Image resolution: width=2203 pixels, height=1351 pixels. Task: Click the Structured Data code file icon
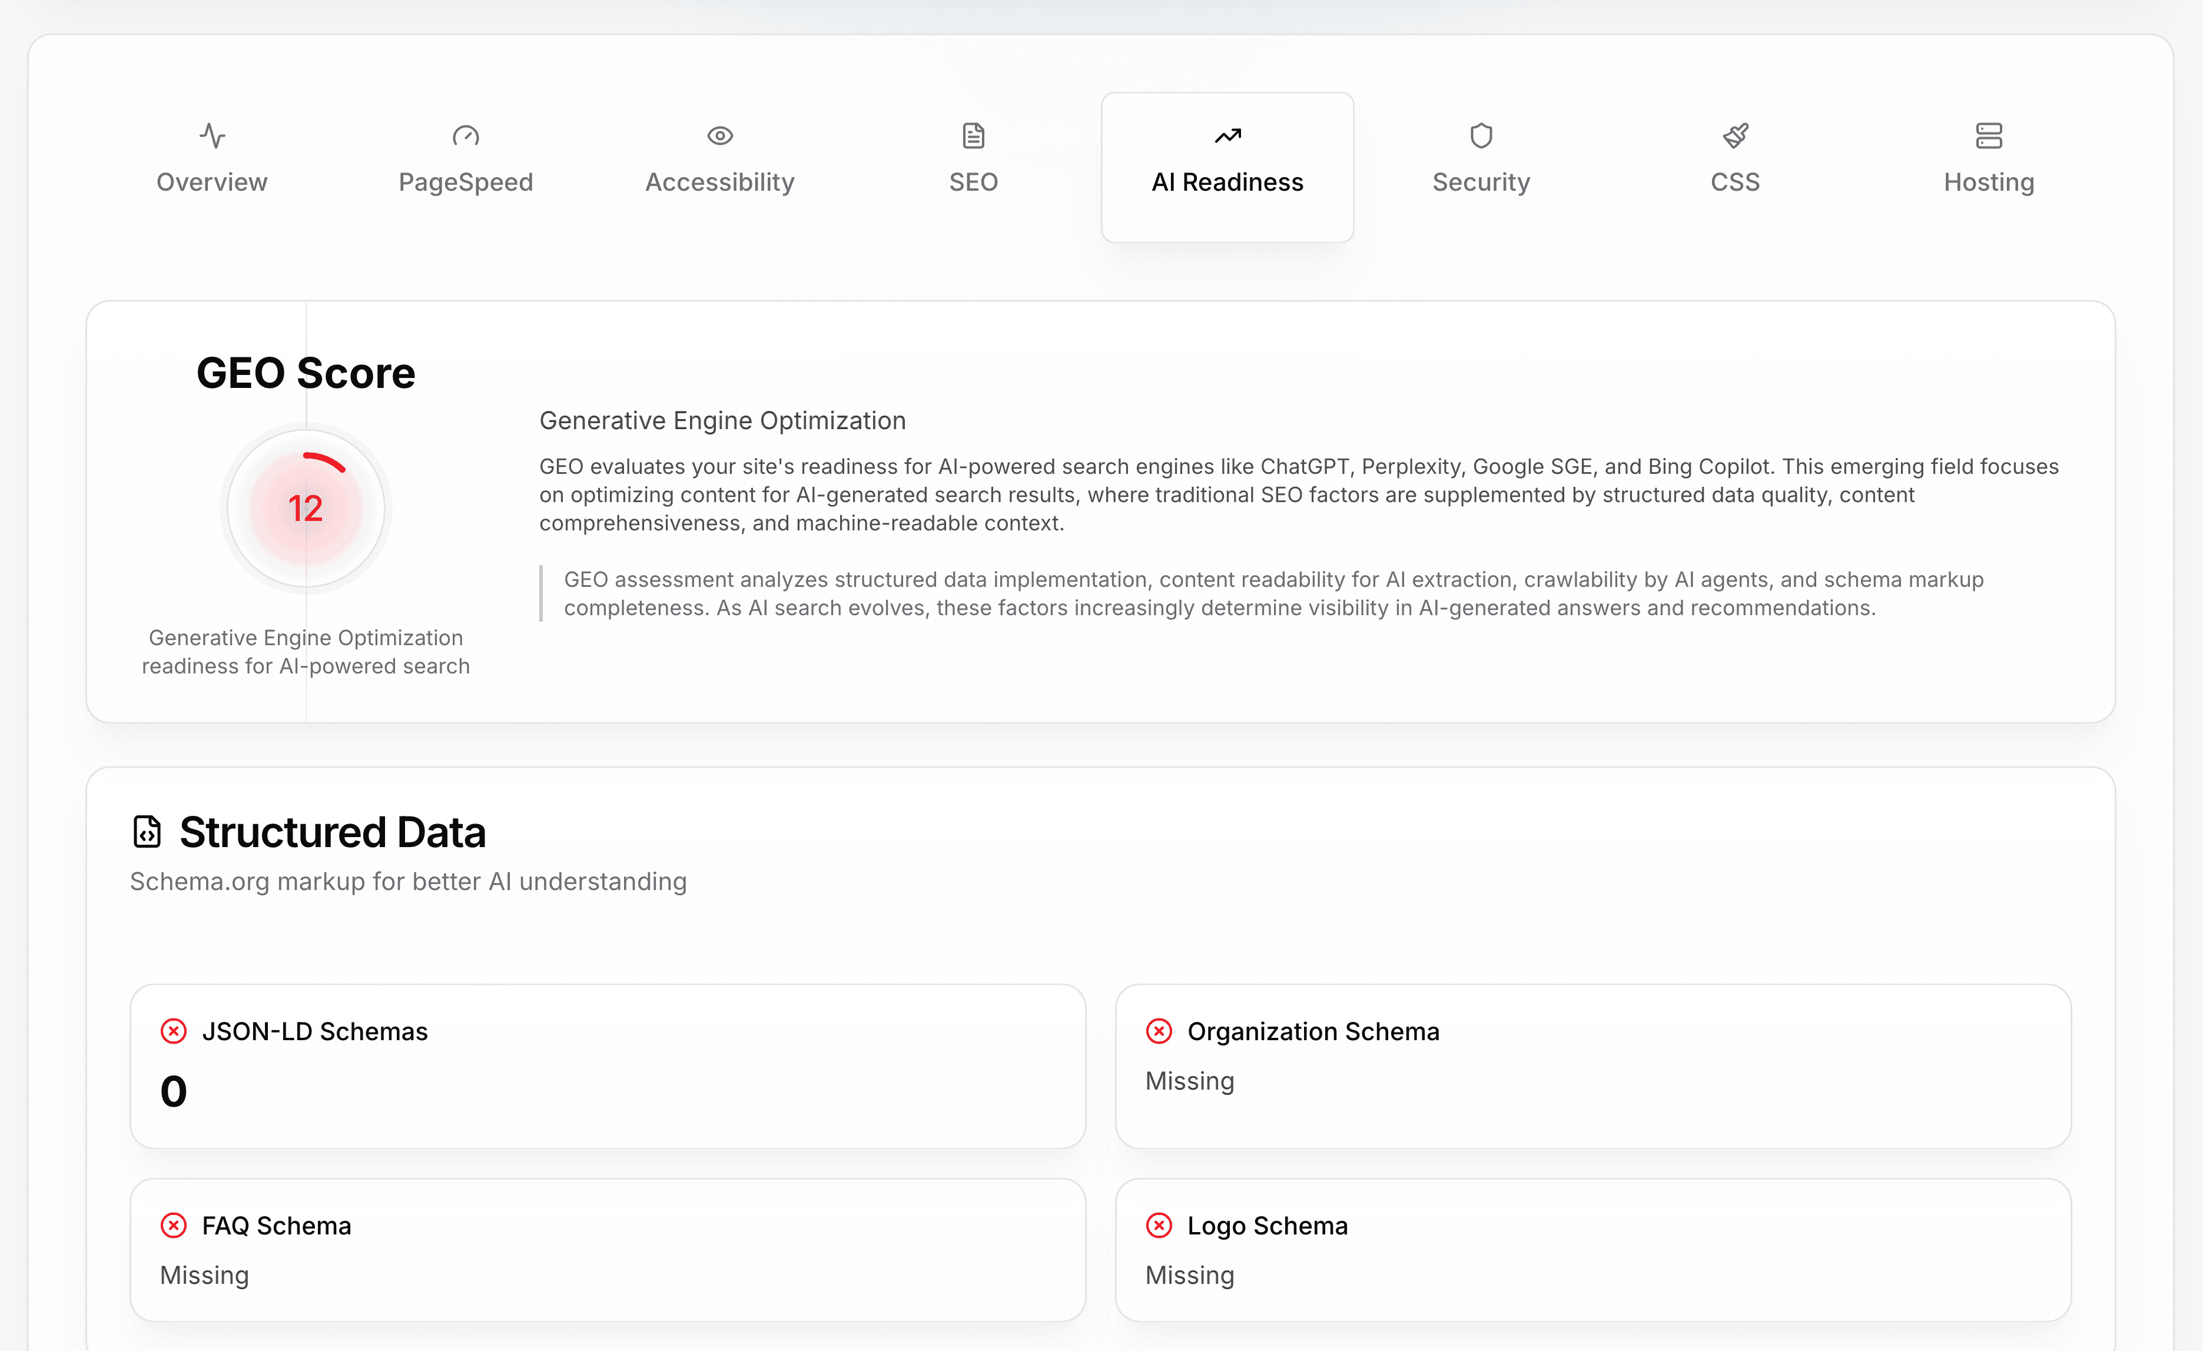coord(148,832)
